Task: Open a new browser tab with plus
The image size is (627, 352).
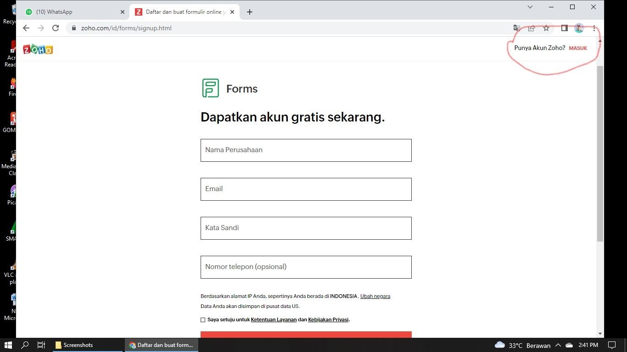Action: click(250, 12)
